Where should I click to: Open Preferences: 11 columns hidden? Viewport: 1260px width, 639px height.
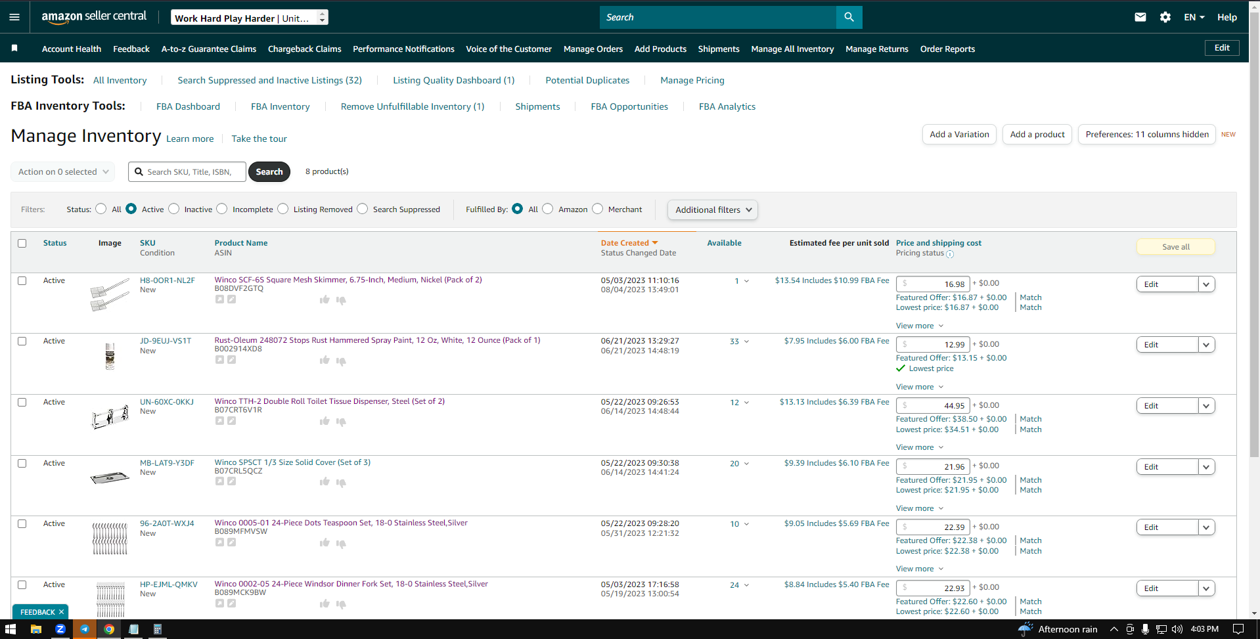point(1147,135)
